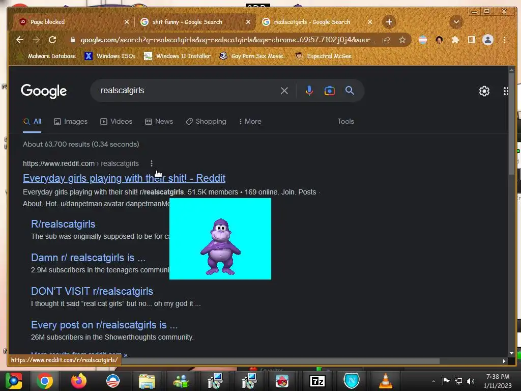The width and height of the screenshot is (521, 391).
Task: Select the Images search filter
Action: tap(71, 121)
